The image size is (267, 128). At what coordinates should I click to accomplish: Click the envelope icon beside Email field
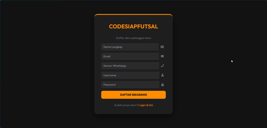[x=162, y=56]
